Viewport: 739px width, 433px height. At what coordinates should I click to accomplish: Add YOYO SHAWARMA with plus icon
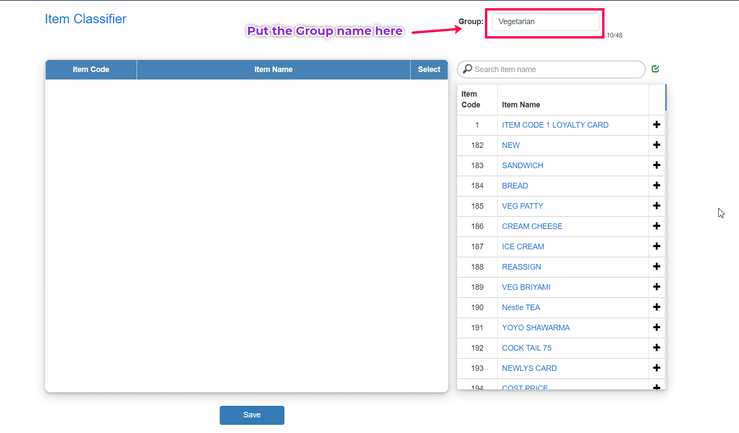[x=656, y=327]
